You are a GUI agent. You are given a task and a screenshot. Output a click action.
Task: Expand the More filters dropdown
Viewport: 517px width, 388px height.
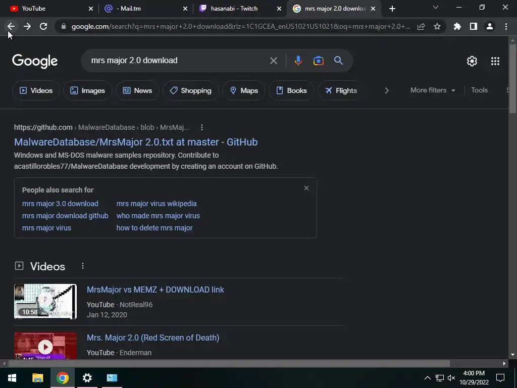tap(433, 90)
